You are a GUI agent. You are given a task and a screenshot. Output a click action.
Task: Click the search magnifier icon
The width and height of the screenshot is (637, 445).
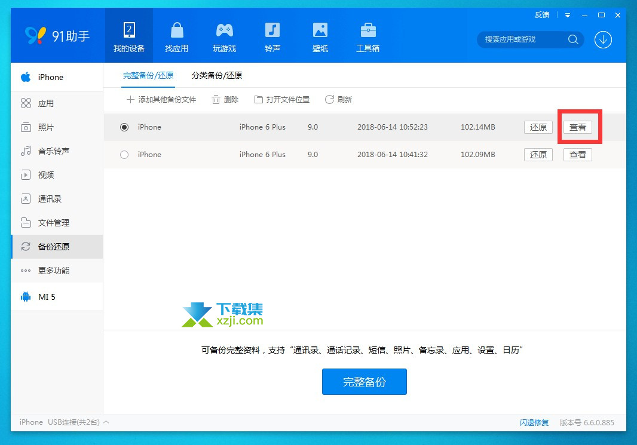573,39
